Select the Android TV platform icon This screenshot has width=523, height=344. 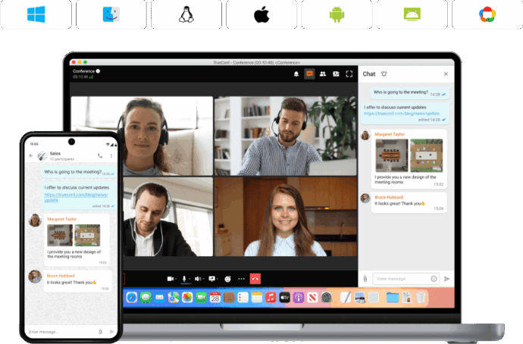coord(412,14)
